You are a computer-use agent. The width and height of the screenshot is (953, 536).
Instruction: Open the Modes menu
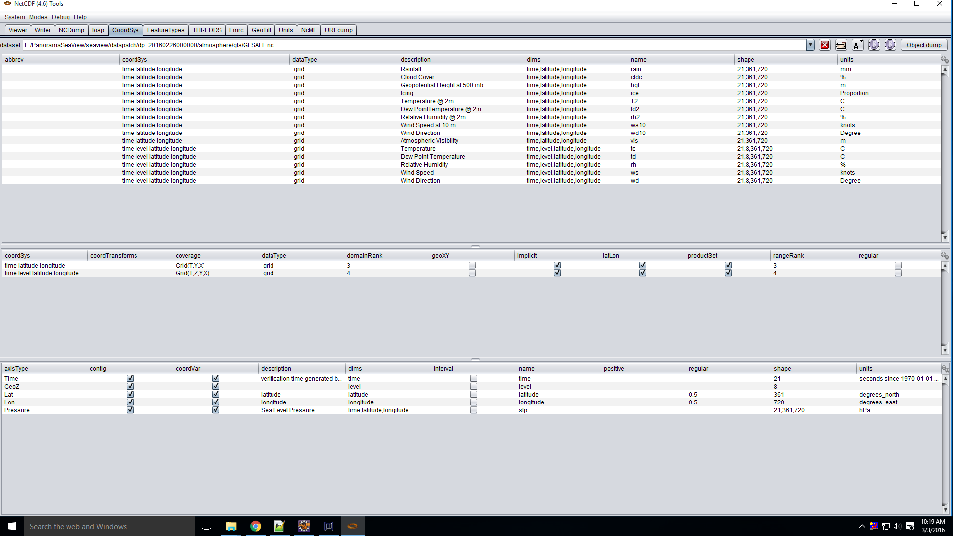tap(38, 17)
